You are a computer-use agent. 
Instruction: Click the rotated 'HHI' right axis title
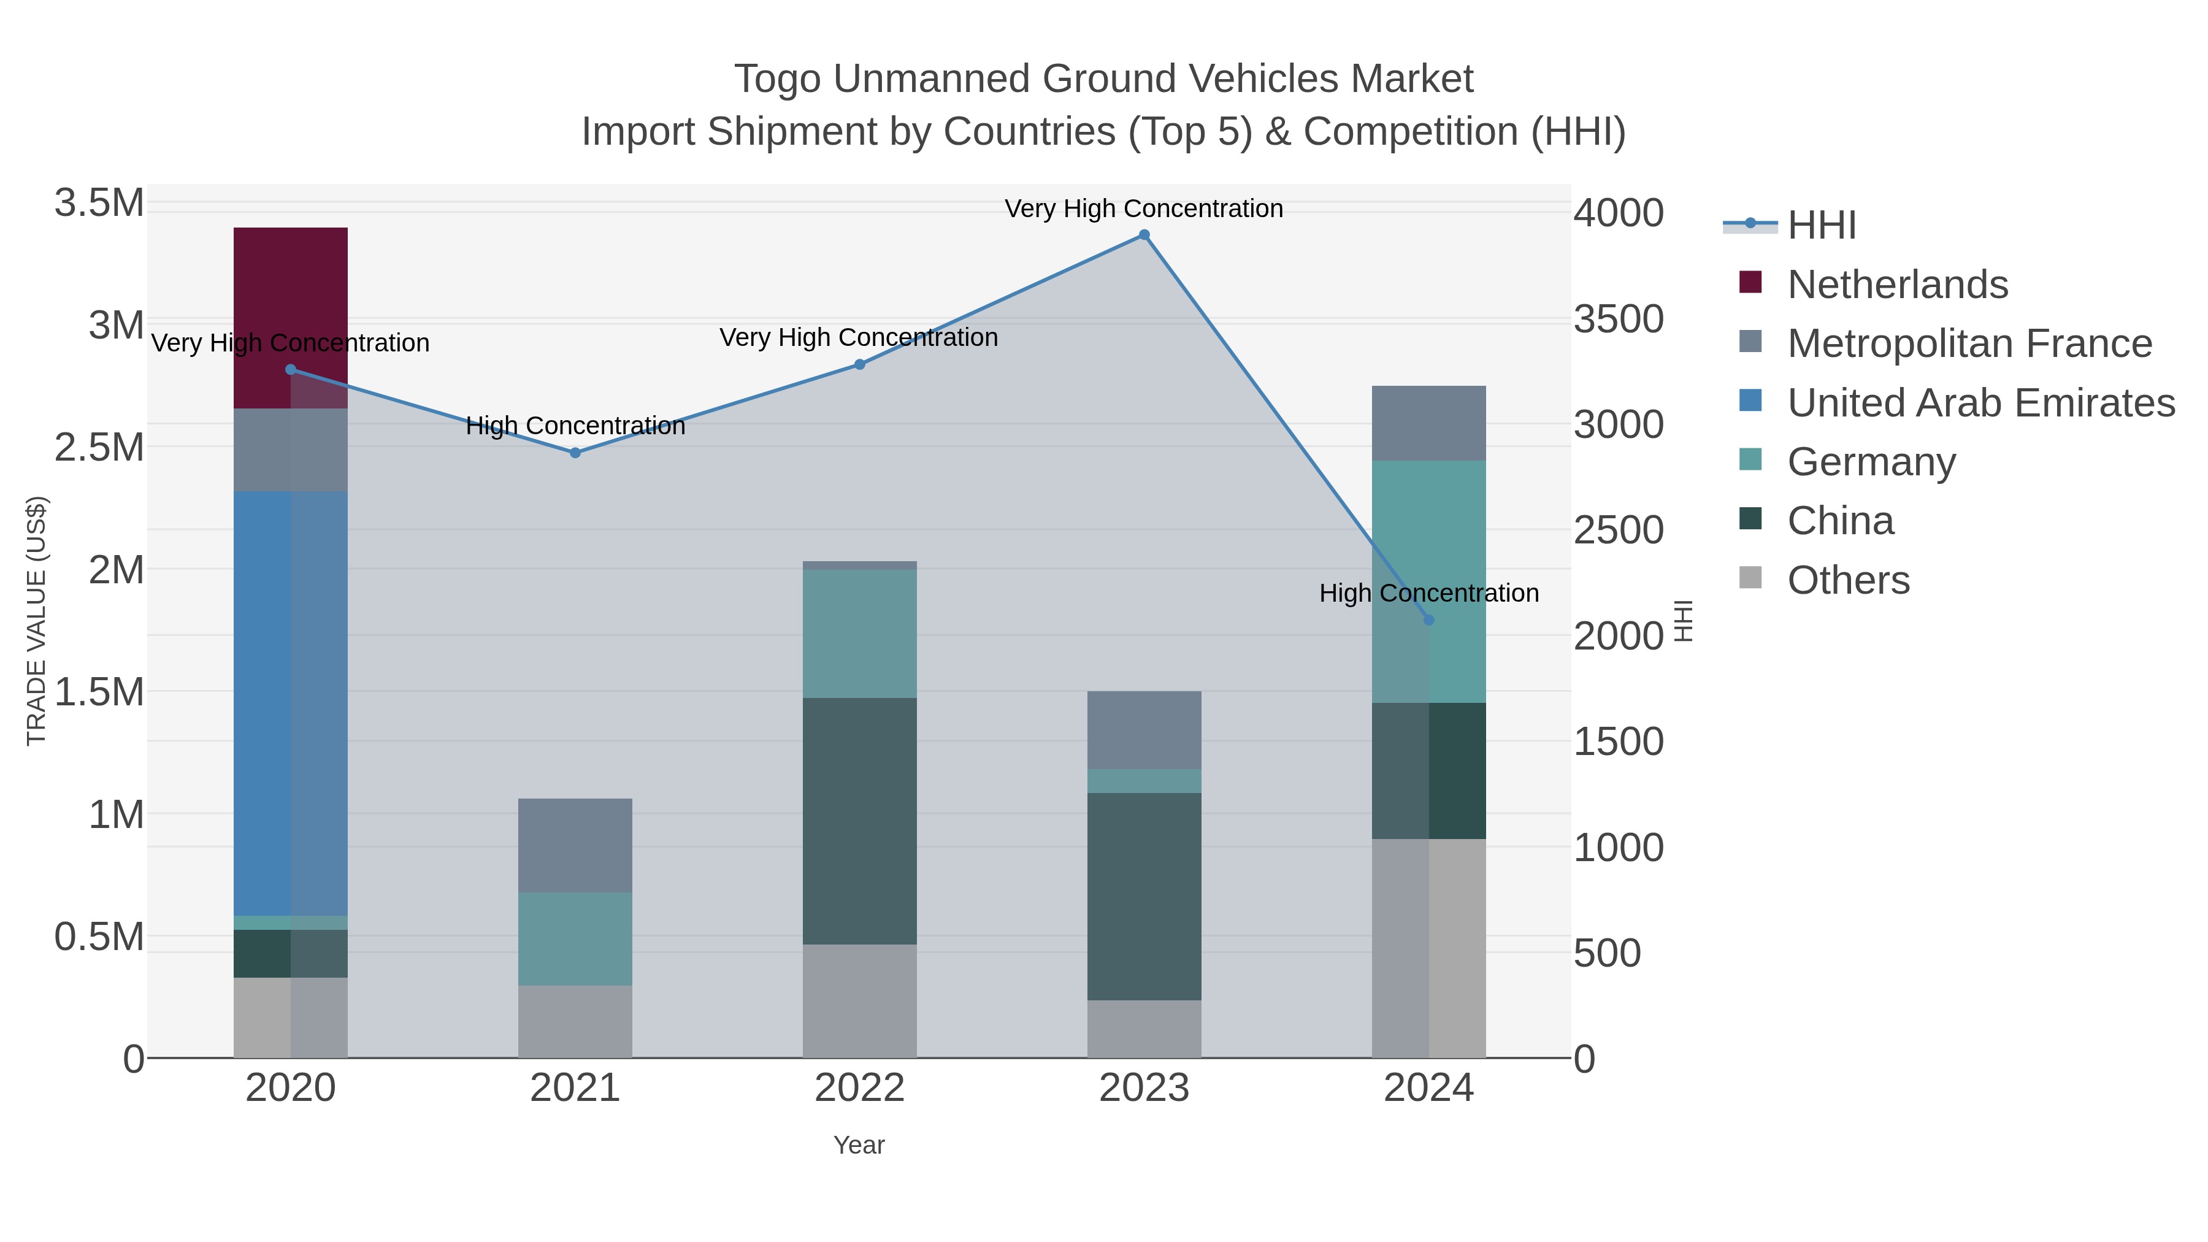coord(1684,621)
